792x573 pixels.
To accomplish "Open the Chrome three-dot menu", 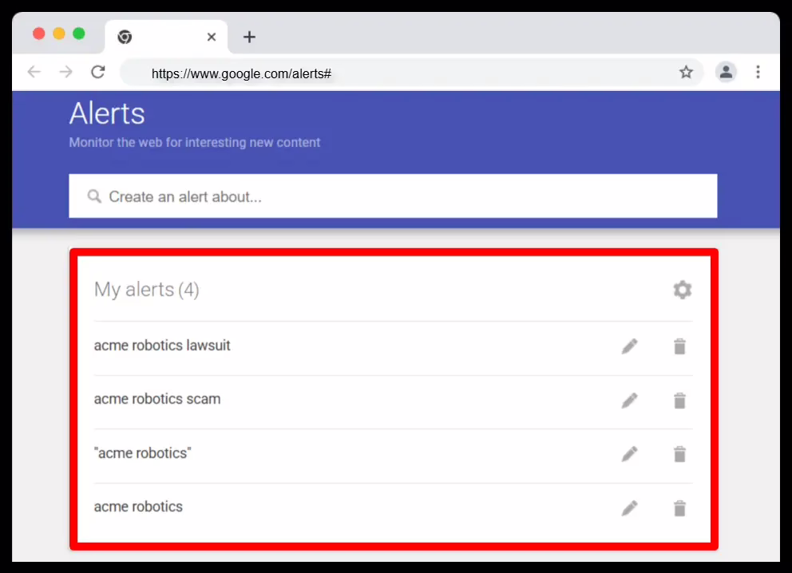I will pos(758,72).
